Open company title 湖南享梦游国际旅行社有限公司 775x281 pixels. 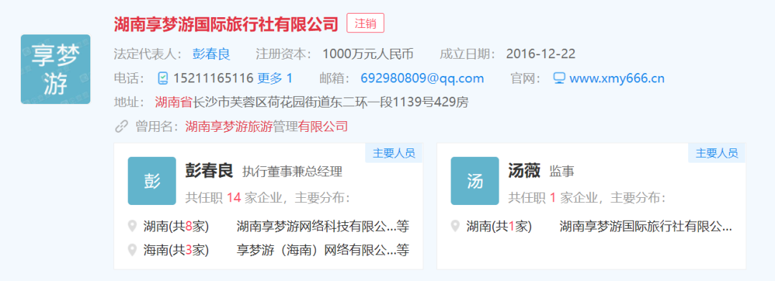coord(226,24)
